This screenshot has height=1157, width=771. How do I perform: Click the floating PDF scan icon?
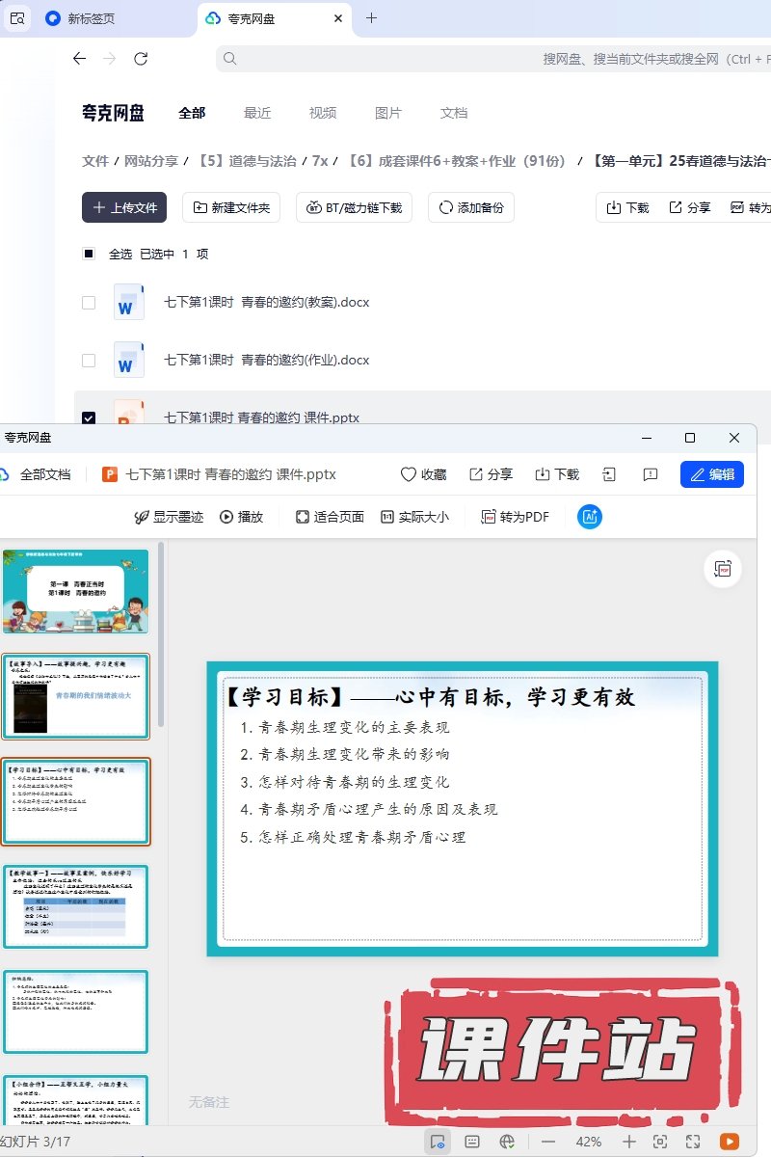723,570
